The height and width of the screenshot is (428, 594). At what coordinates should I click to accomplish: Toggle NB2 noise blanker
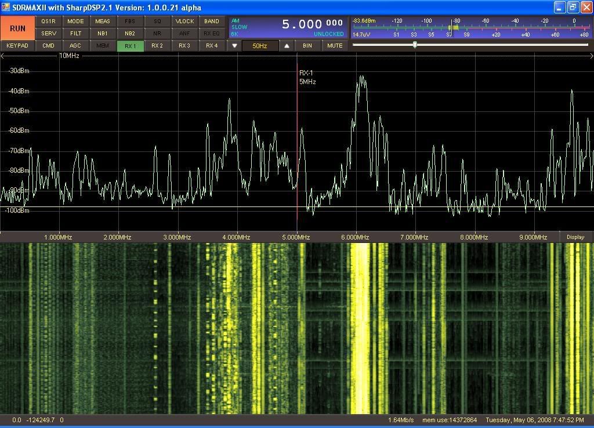click(x=130, y=34)
